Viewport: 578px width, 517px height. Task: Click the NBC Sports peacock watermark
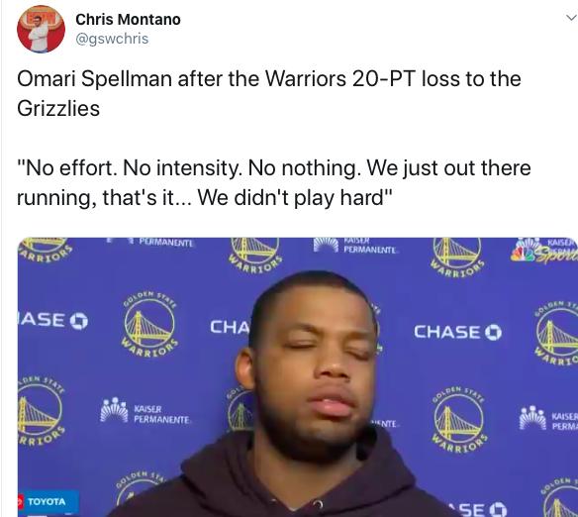(x=543, y=251)
